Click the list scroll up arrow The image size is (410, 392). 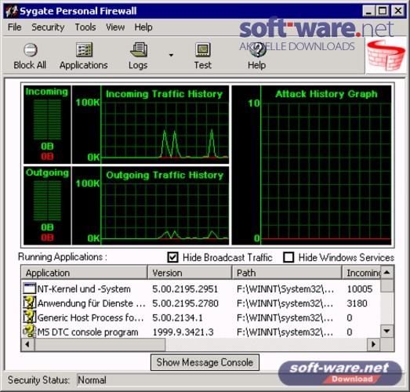click(x=387, y=273)
